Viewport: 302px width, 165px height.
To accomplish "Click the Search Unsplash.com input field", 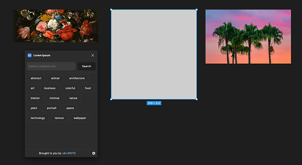I will pos(51,66).
